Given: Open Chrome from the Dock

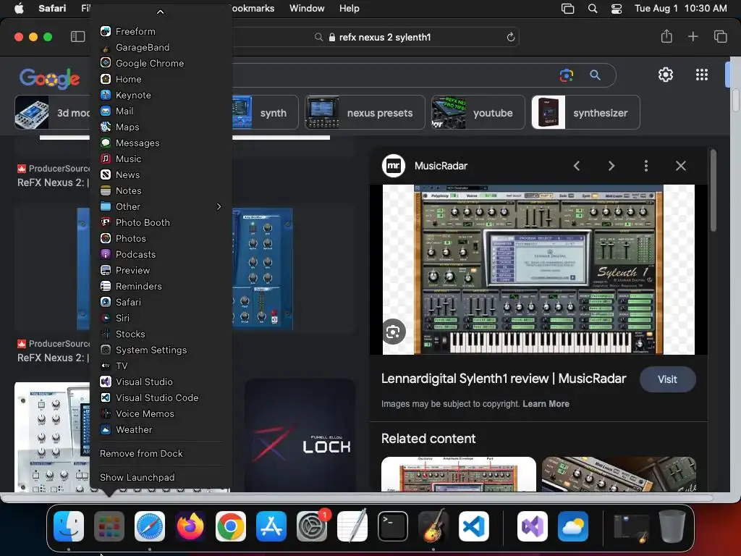Looking at the screenshot, I should click(x=231, y=526).
